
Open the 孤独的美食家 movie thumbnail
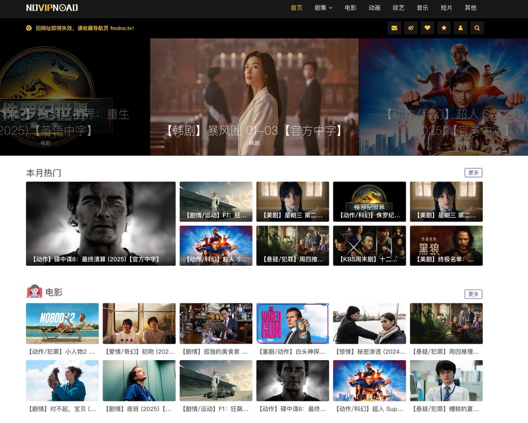[216, 324]
